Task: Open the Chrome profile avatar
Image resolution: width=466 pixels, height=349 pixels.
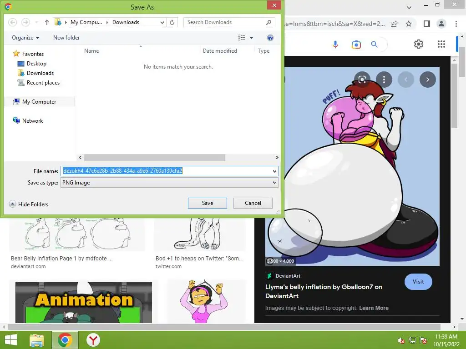Action: coord(441,24)
